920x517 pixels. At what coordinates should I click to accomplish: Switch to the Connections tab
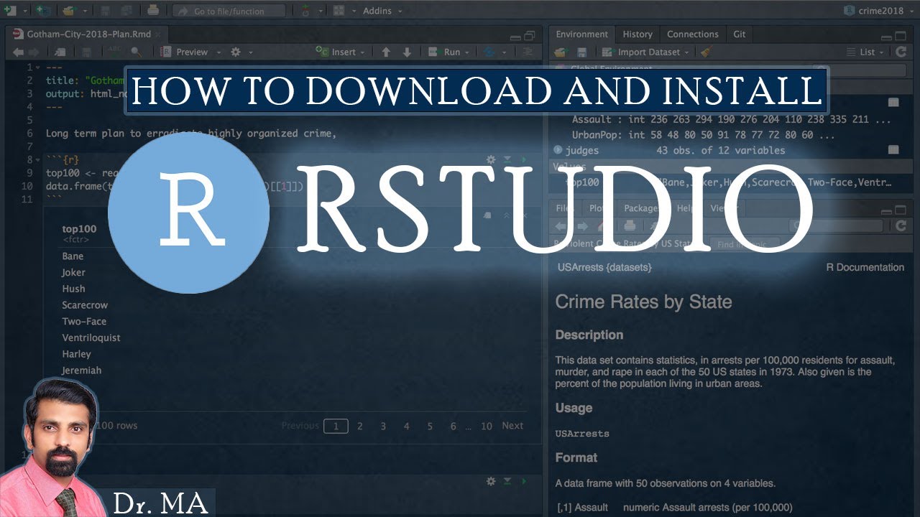692,34
